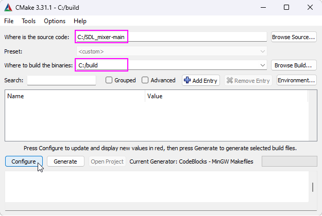Image resolution: width=322 pixels, height=216 pixels.
Task: Click Browse Build button
Action: point(294,65)
